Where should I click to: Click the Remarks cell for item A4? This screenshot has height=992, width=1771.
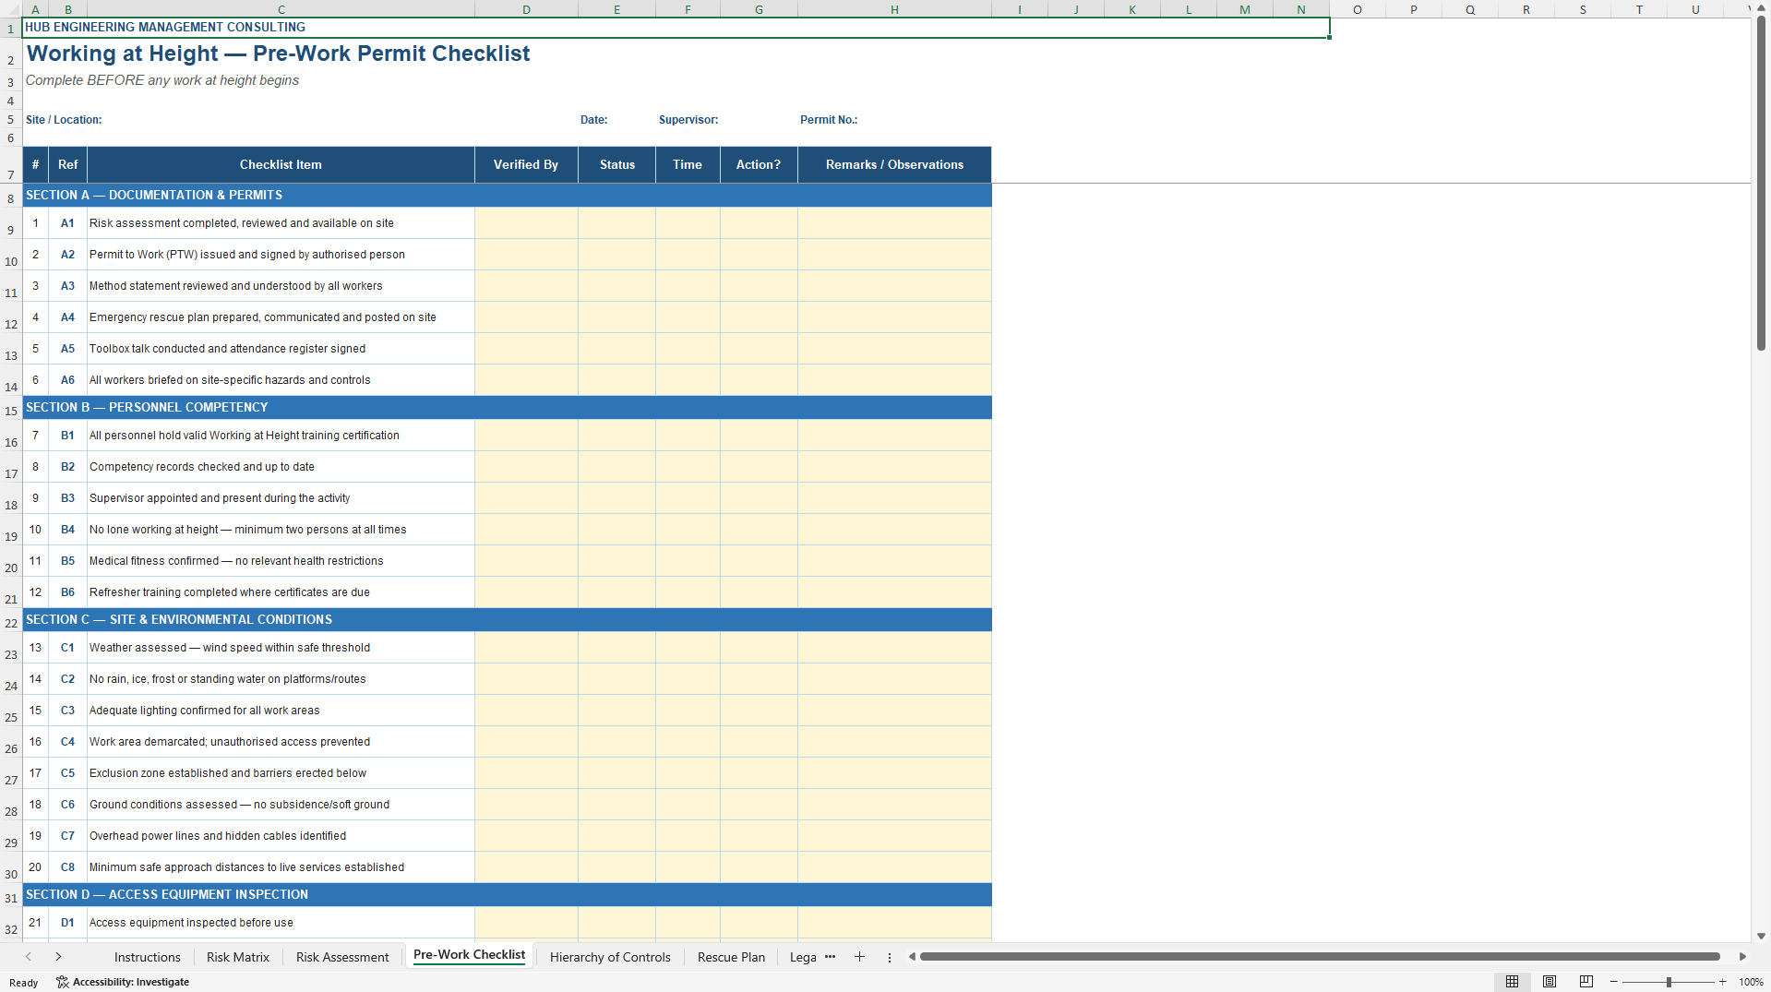pos(894,317)
